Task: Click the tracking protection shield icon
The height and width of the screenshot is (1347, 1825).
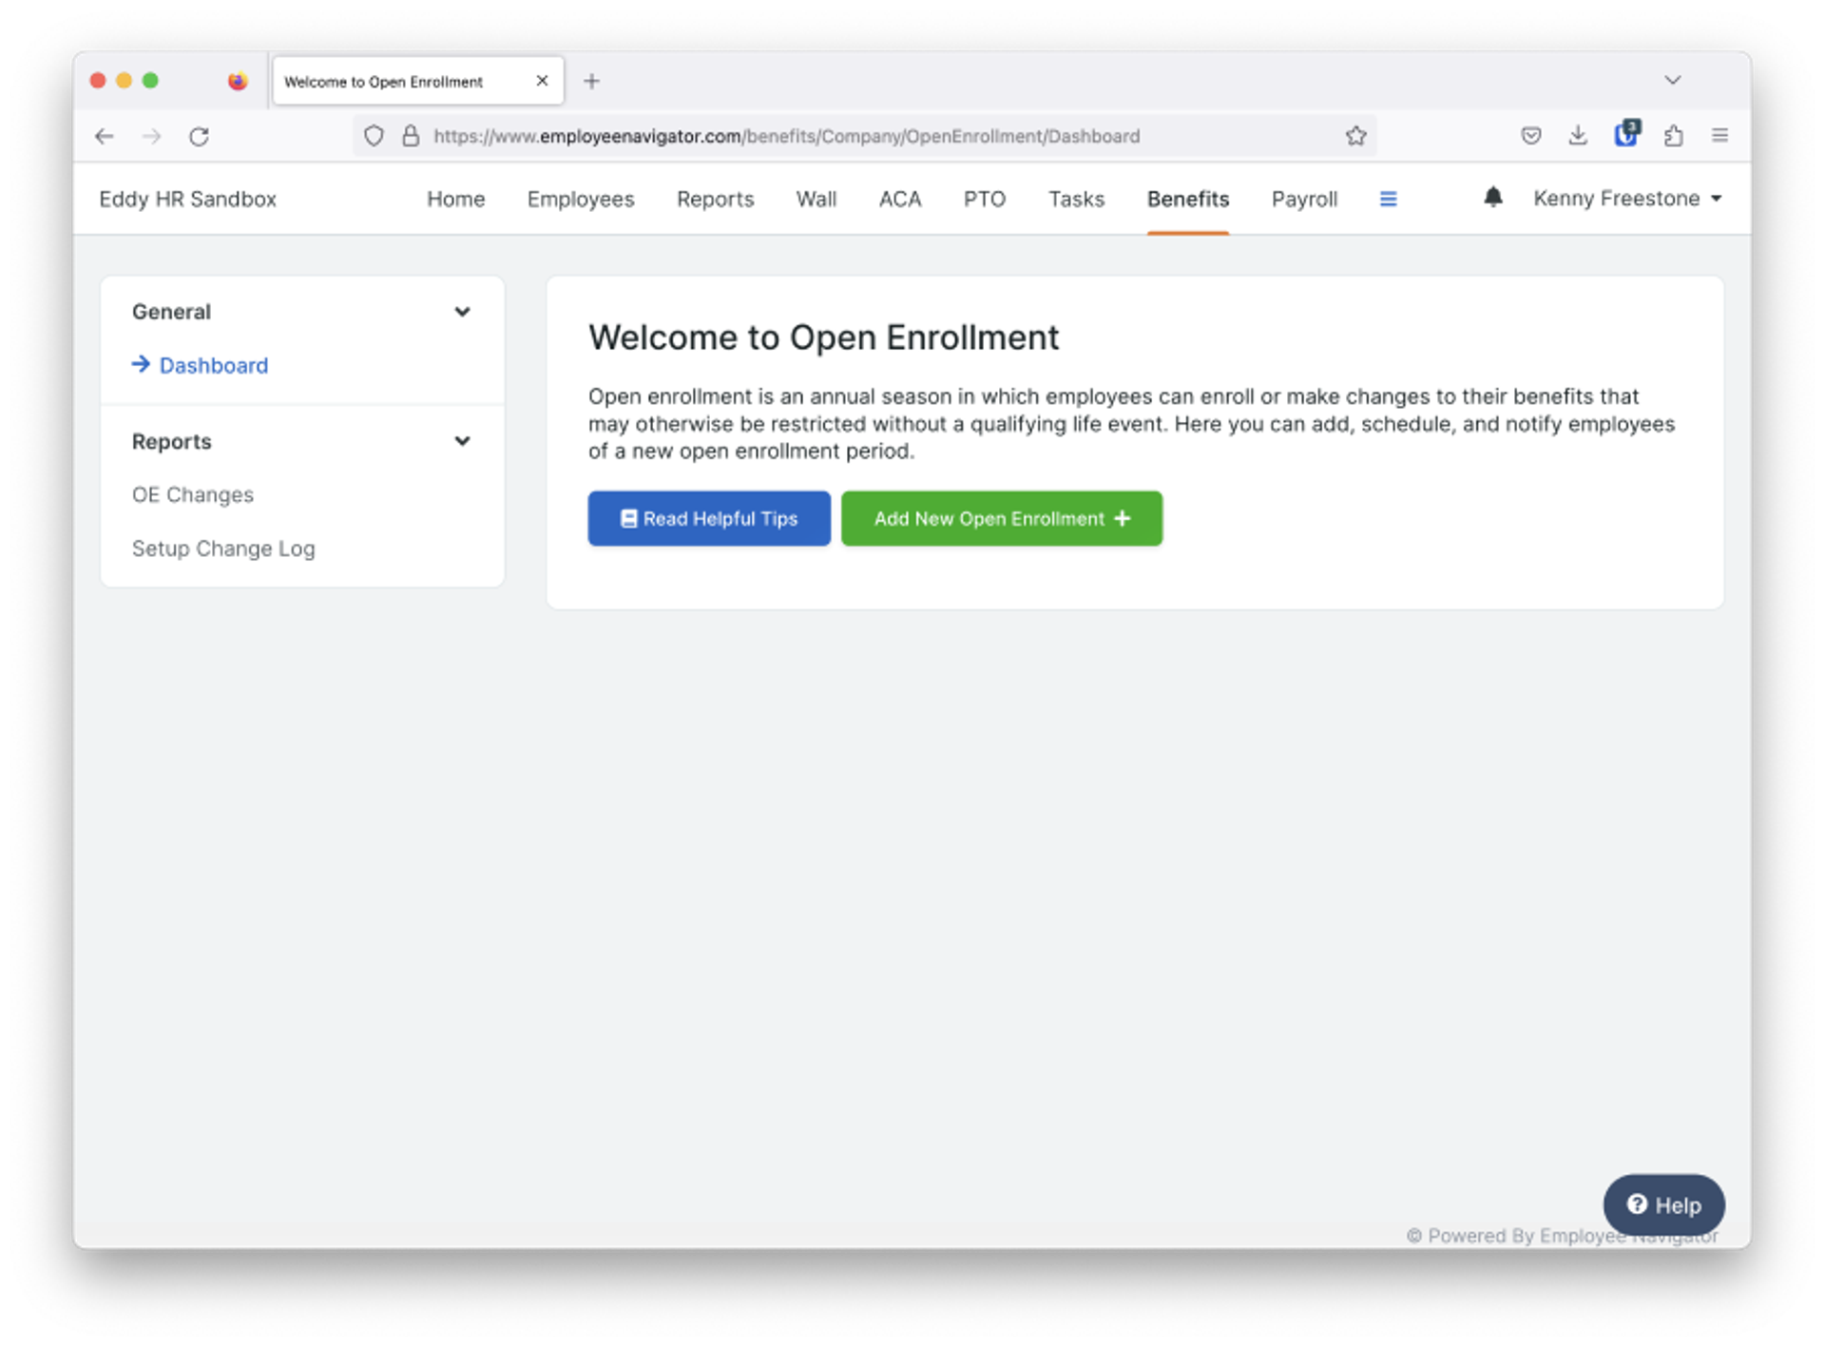Action: tap(374, 136)
